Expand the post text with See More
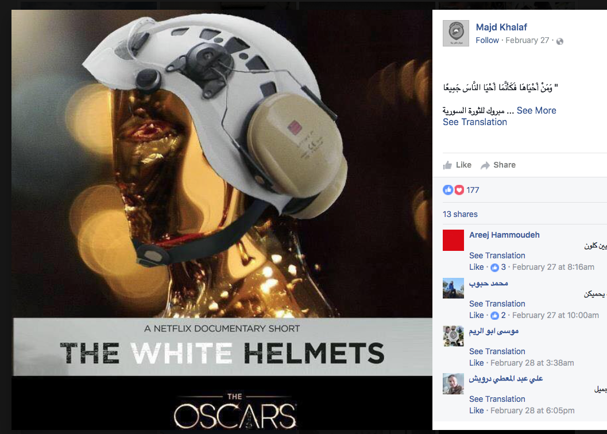The image size is (607, 434). coord(536,111)
